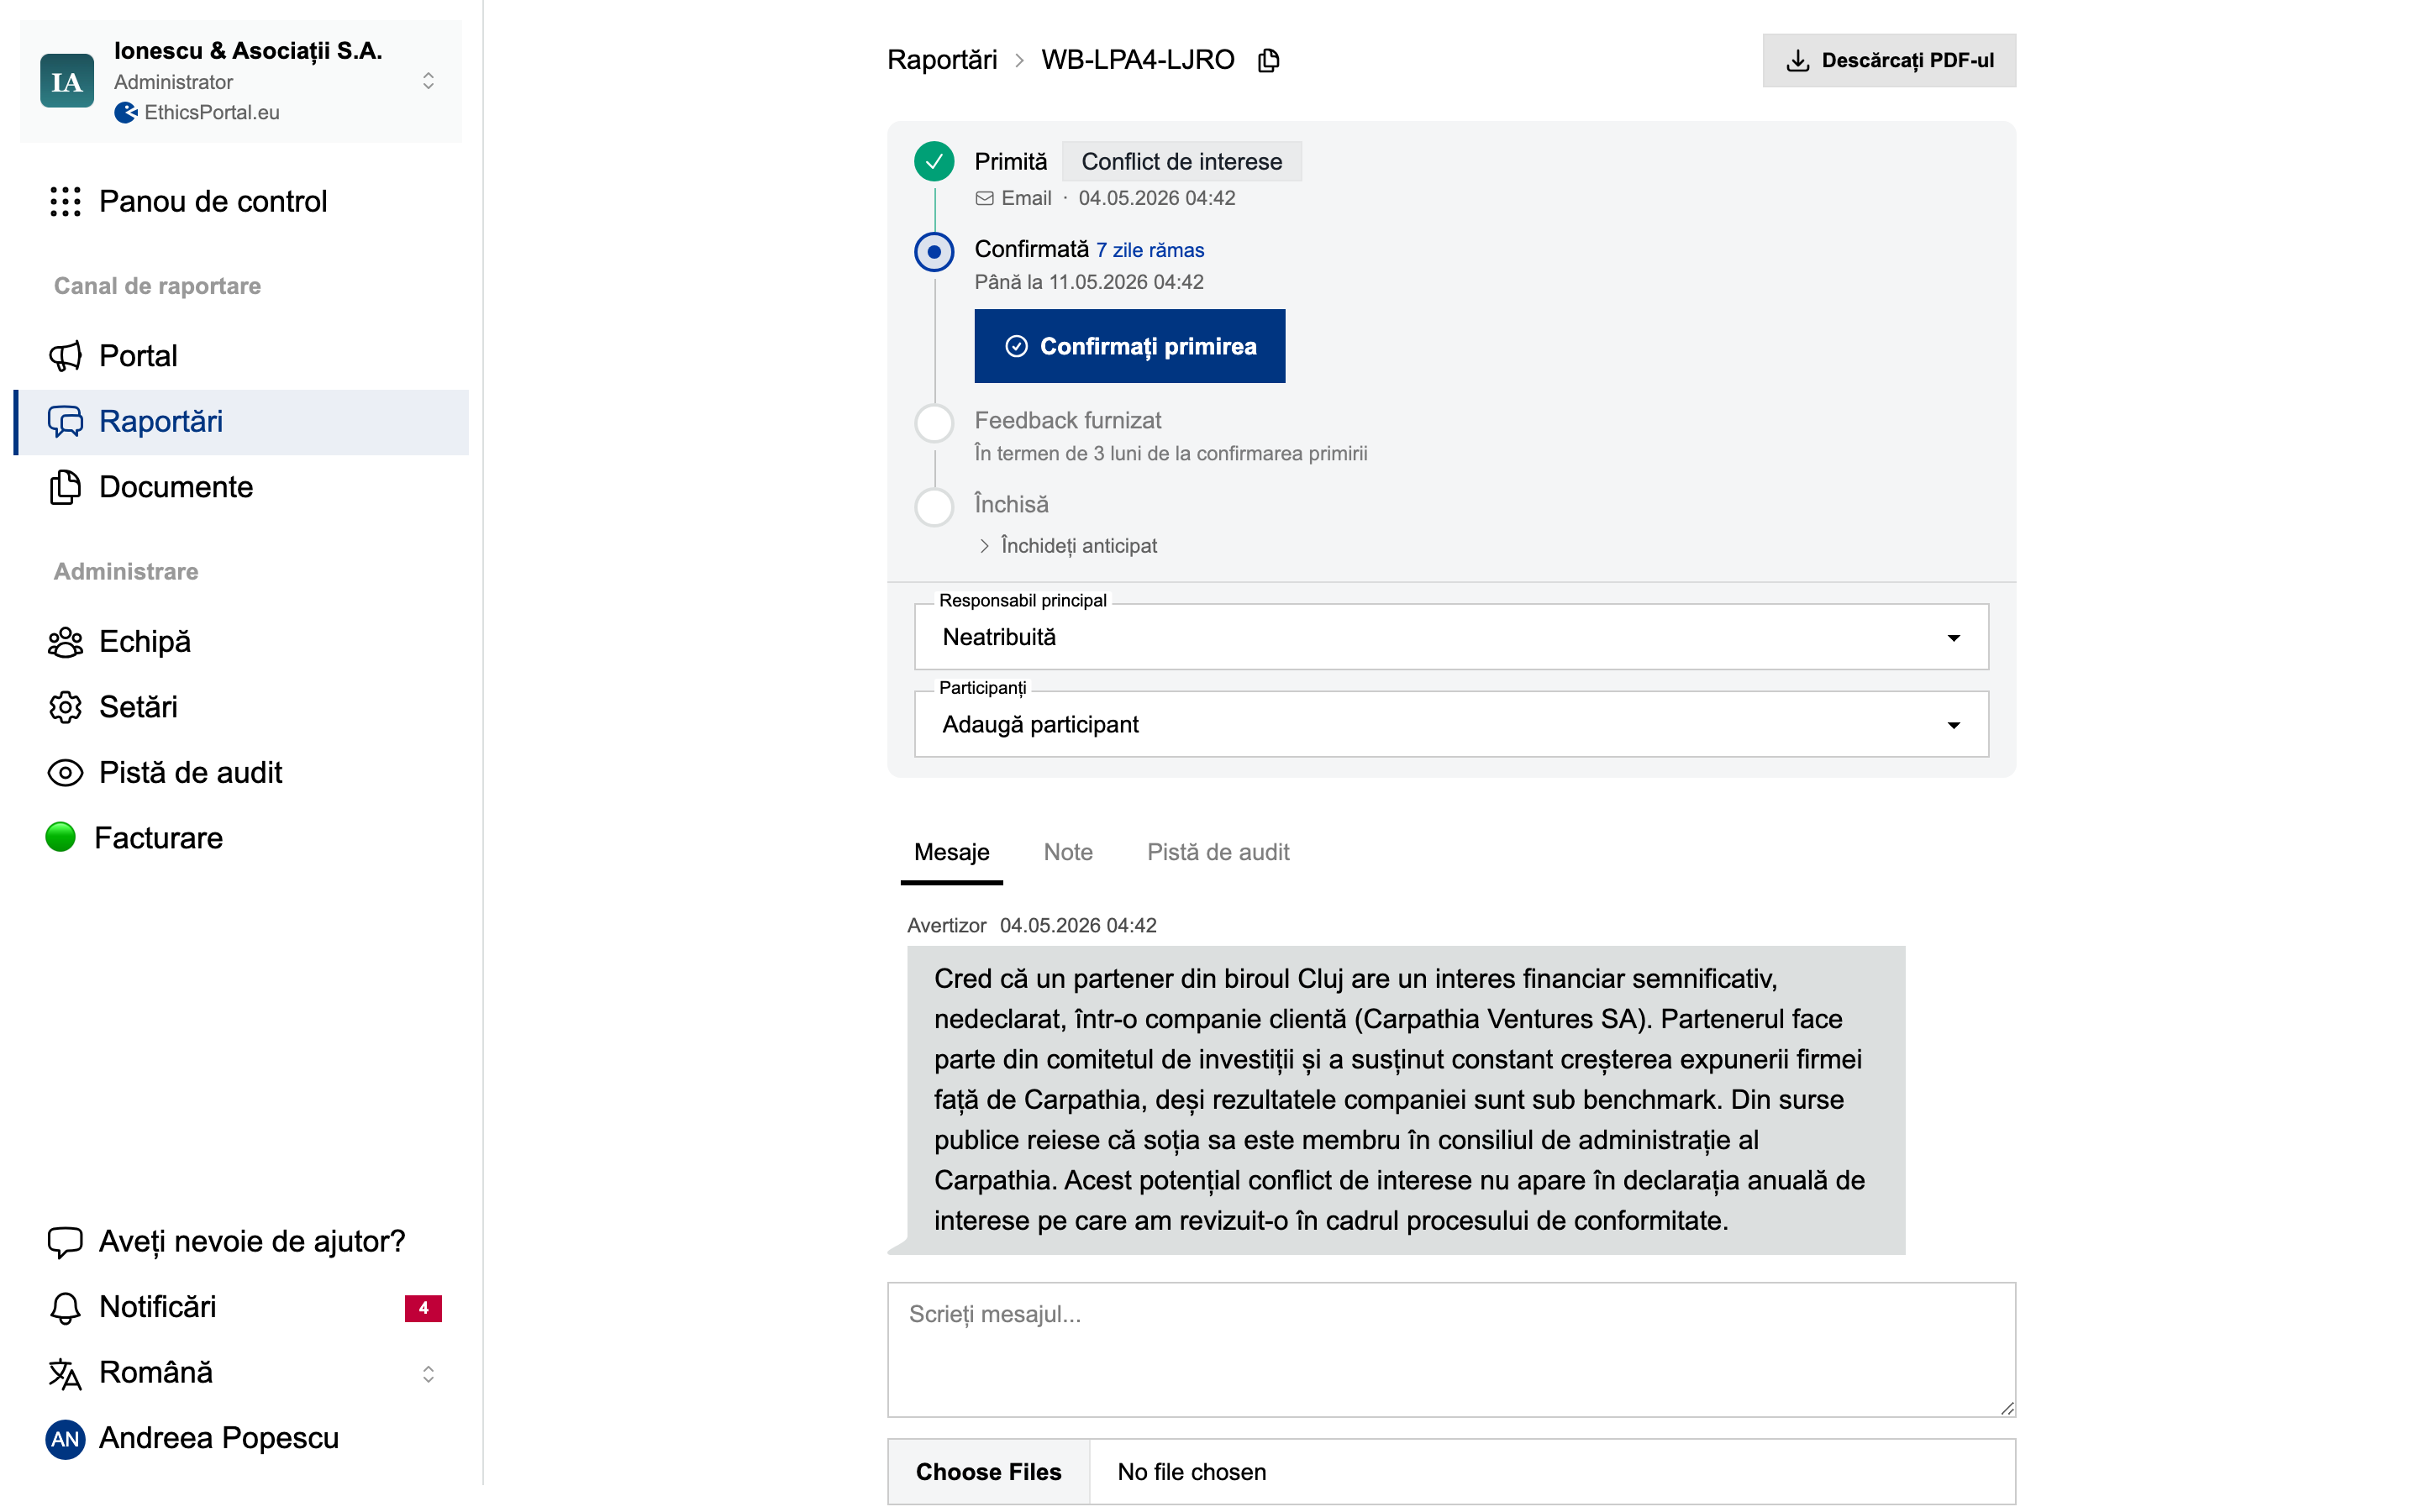2420x1512 pixels.
Task: Expand Închideți anticipat
Action: point(1067,546)
